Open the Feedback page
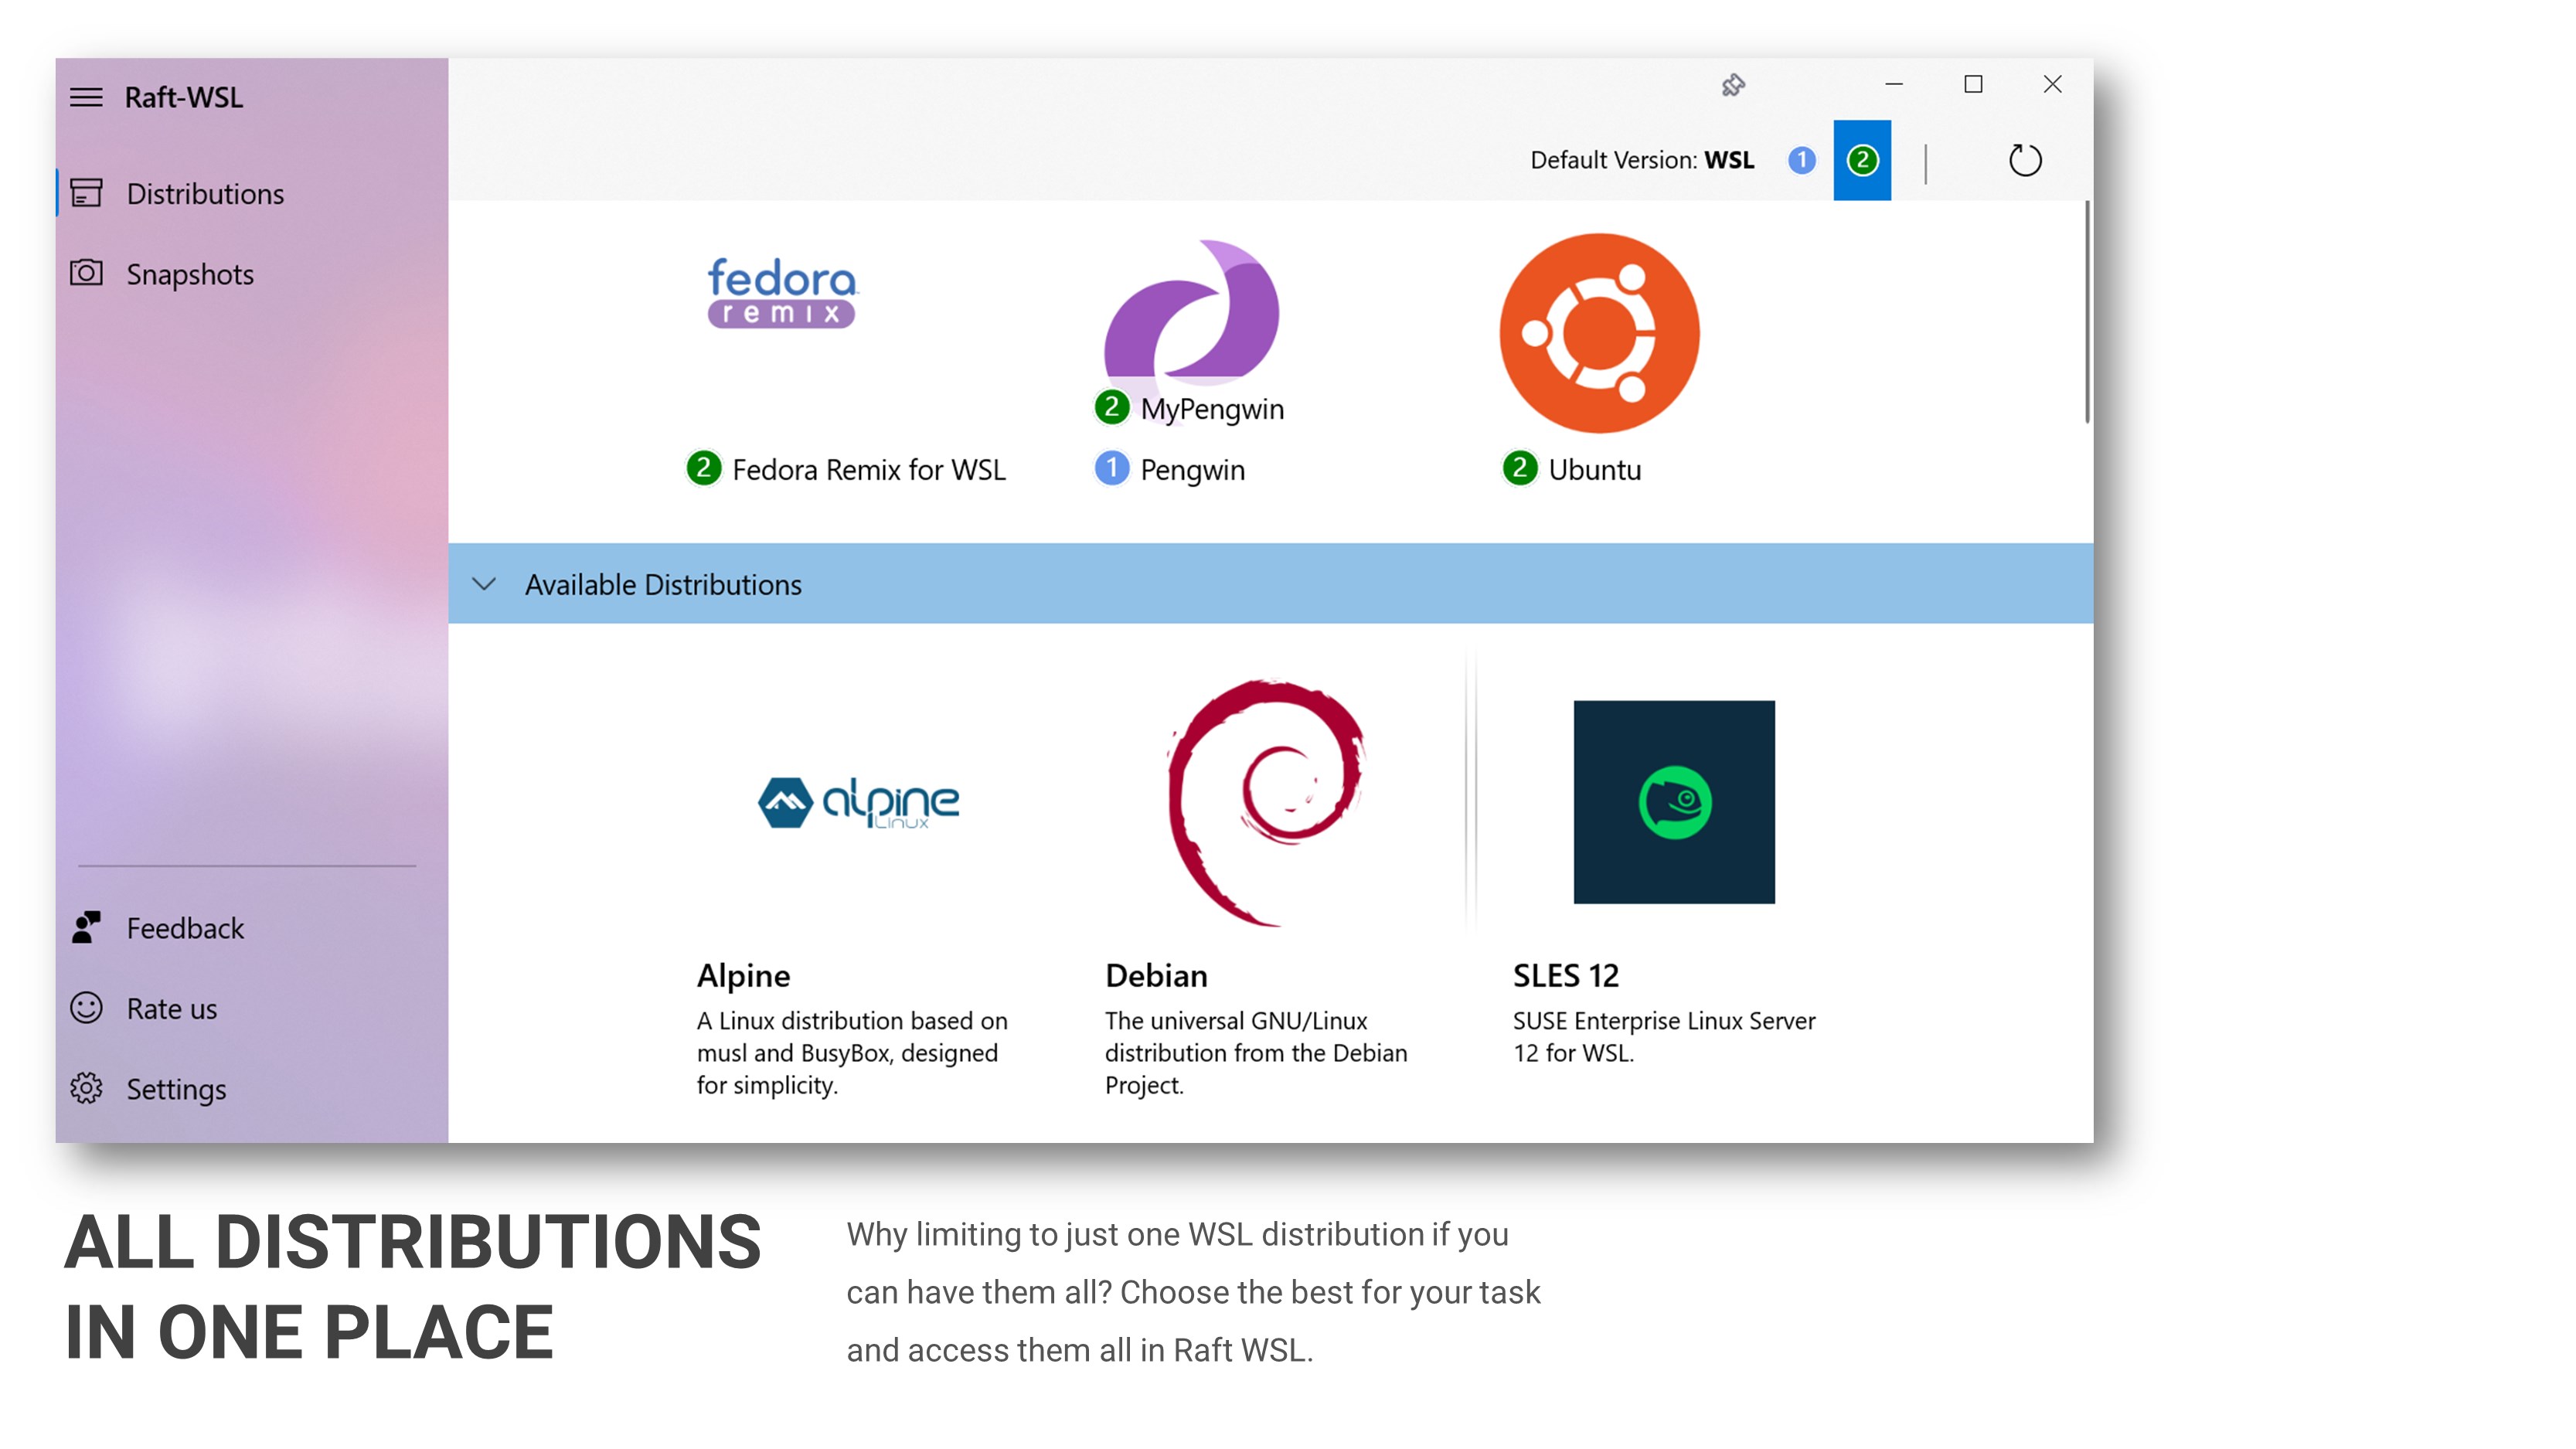Image resolution: width=2576 pixels, height=1449 pixels. [185, 928]
